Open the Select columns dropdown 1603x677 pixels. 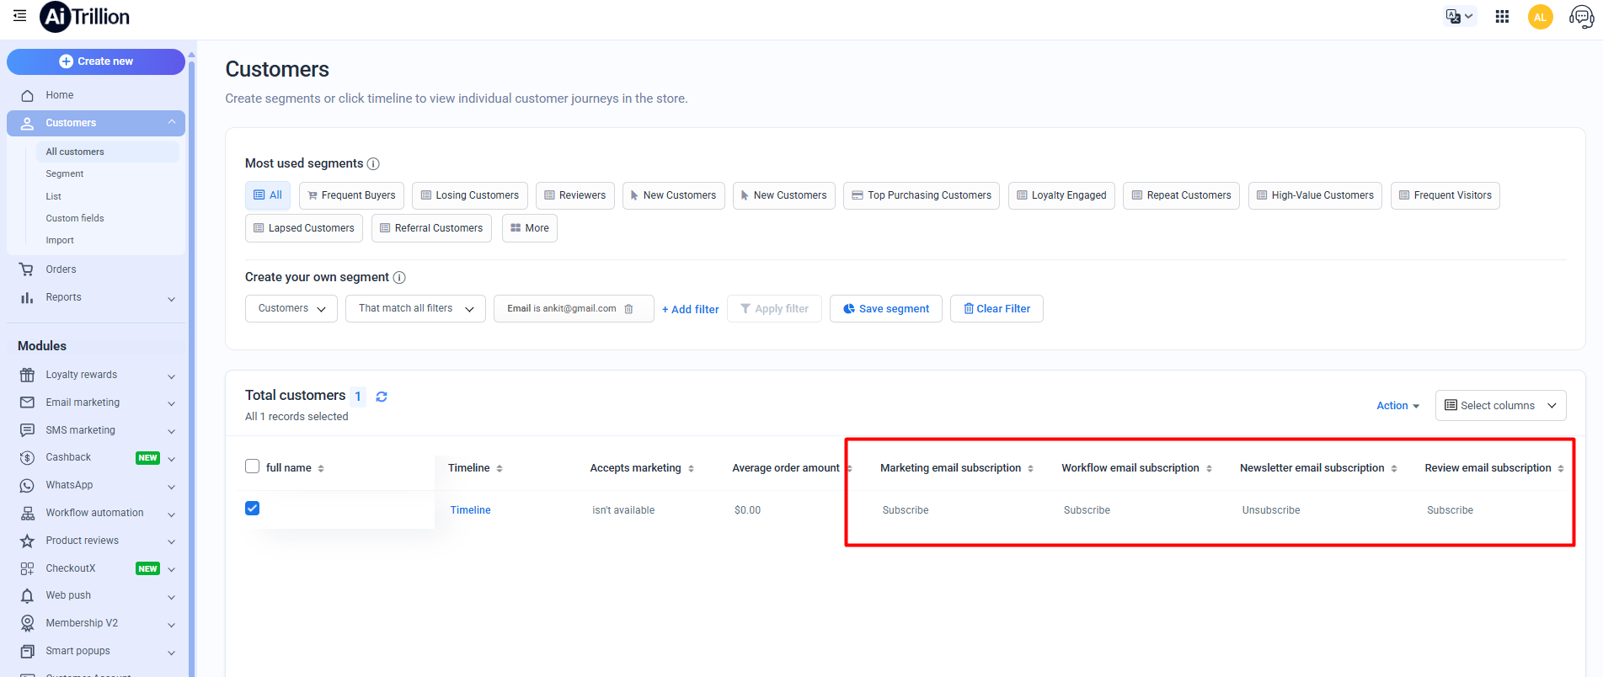[x=1500, y=406]
